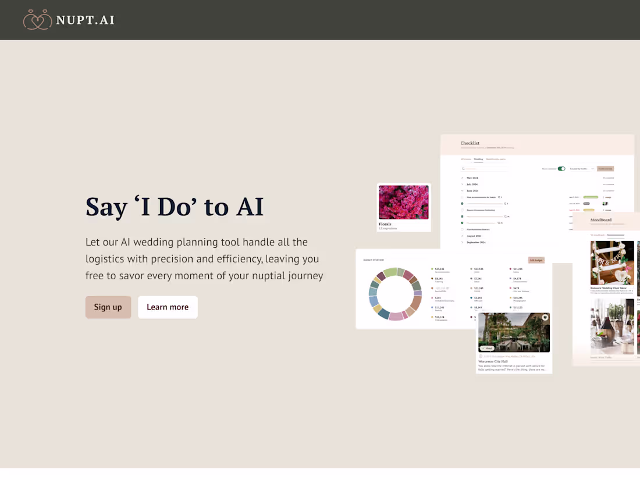Click the heart favorite icon on venue photo
The image size is (640, 480).
pos(545,318)
